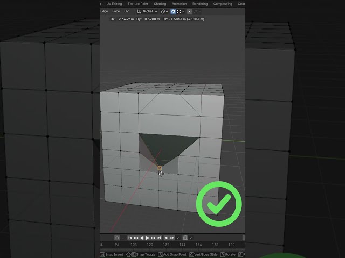Click the 'Dy: 0.5288 m' readout
The width and height of the screenshot is (345, 258).
(148, 19)
